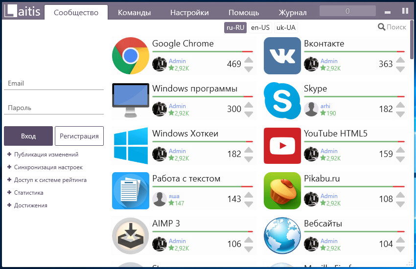
Task: Pause Laitis with the pause icon
Action: (x=405, y=11)
